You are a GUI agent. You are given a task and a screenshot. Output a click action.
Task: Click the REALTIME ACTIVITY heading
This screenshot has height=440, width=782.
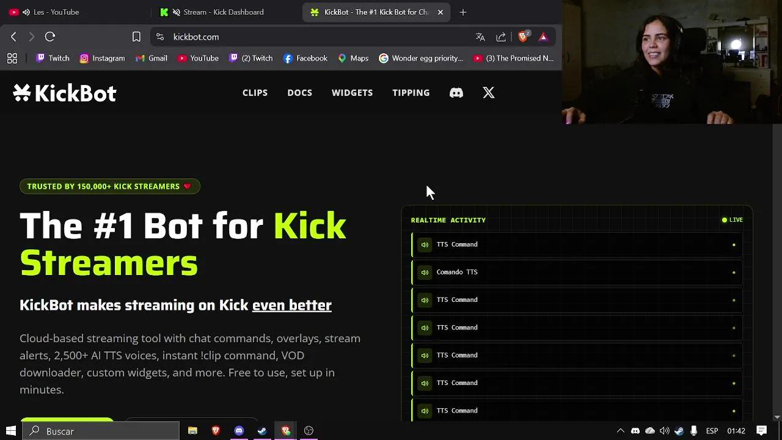coord(448,220)
